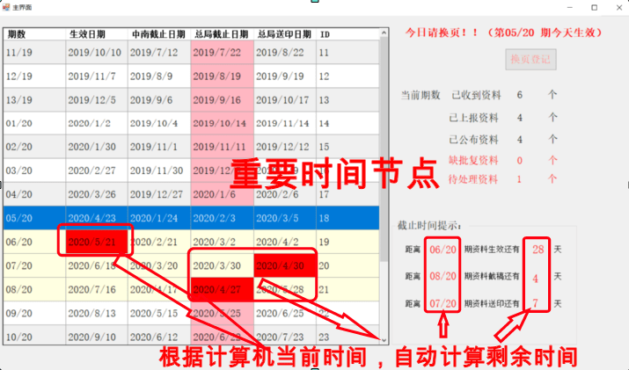Viewport: 629px width, 370px height.
Task: Select the 中南截止日期 column header
Action: pos(158,34)
